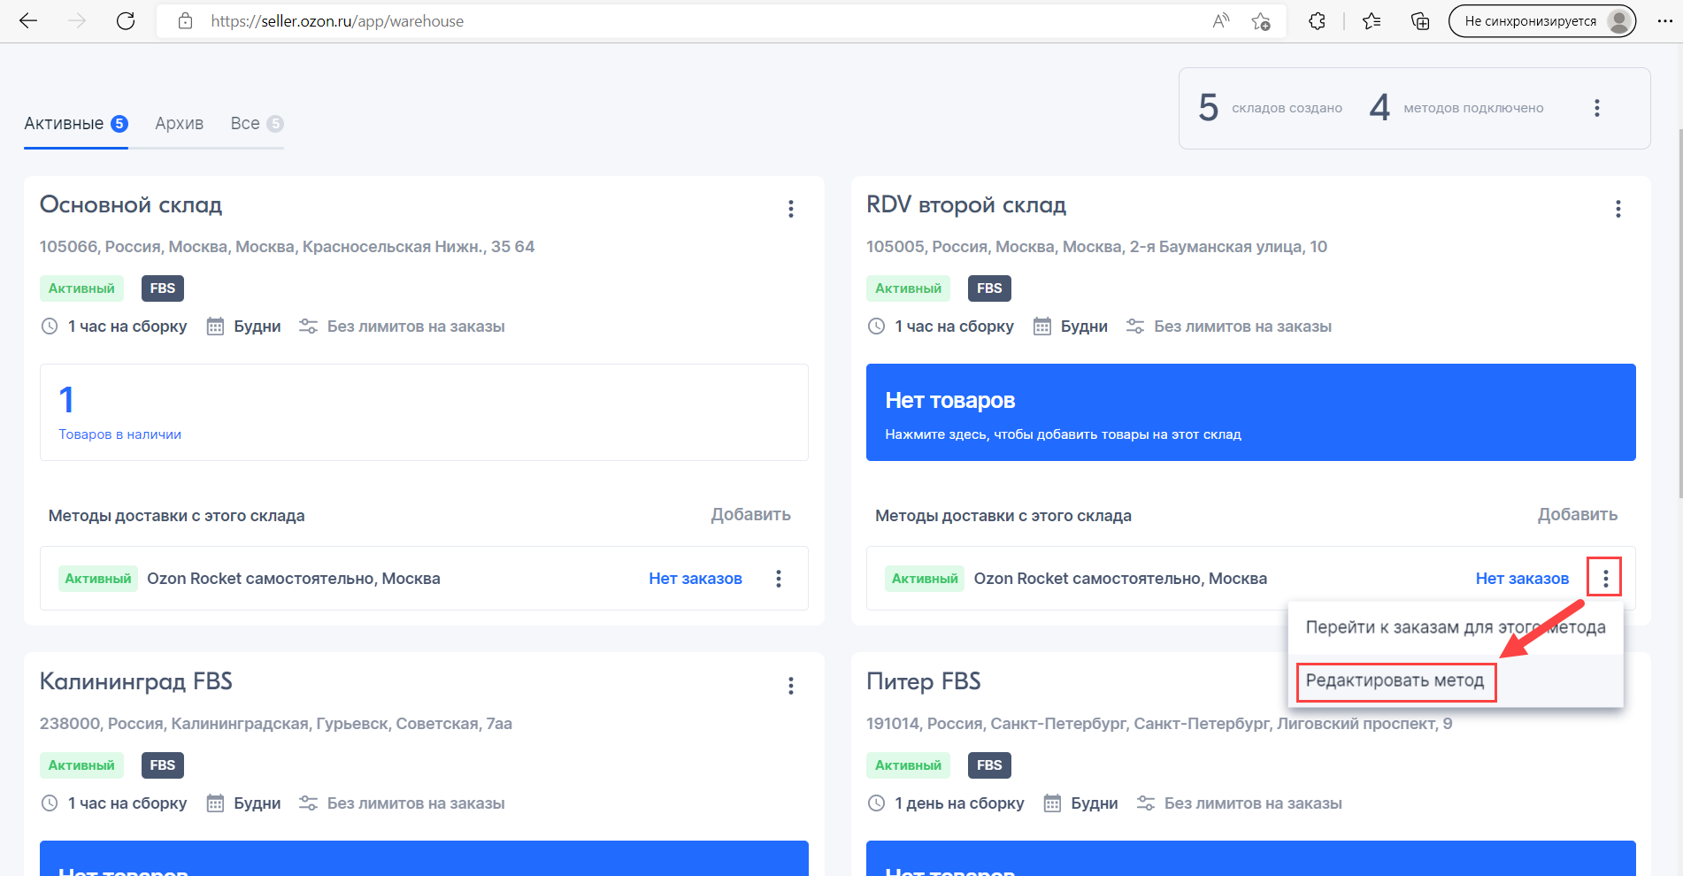The image size is (1683, 876).
Task: Open the Favorites list icon
Action: 1372,21
